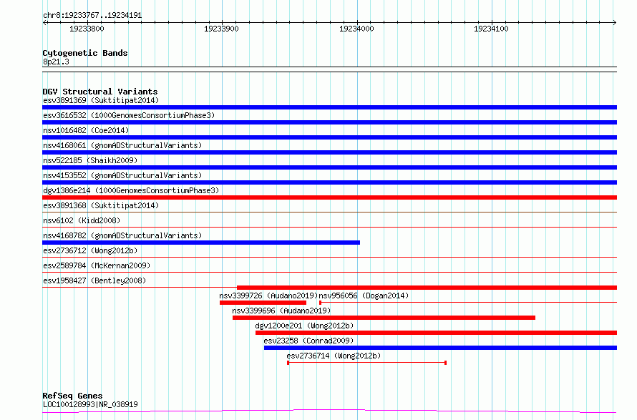Click the nsv522185 (Shaikh2009) label

[90, 160]
